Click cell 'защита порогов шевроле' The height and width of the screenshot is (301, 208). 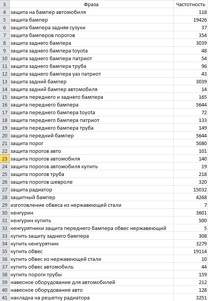click(91, 182)
